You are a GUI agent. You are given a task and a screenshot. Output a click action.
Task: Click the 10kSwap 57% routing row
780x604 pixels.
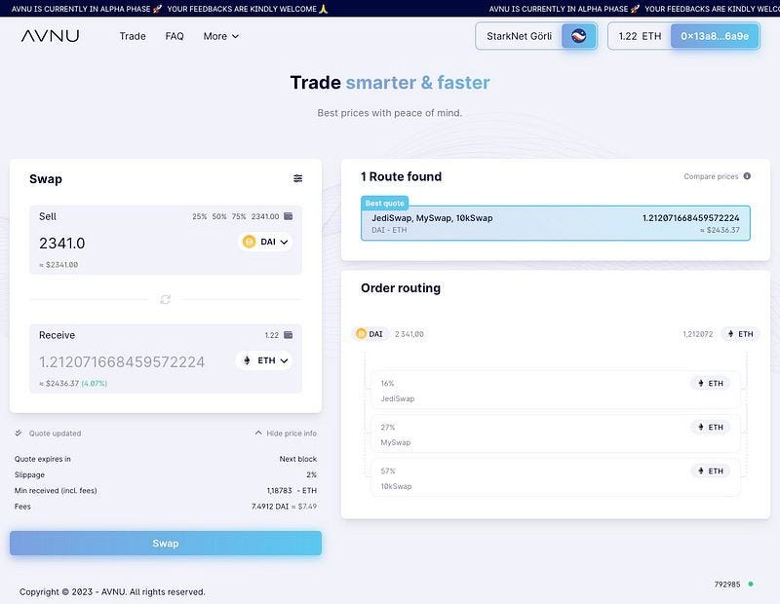555,477
